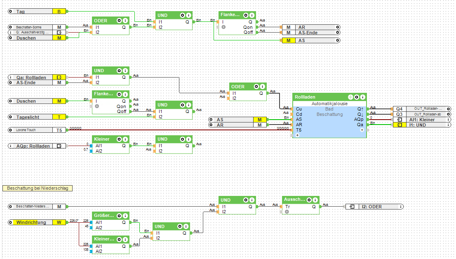Image resolution: width=456 pixels, height=259 pixels.
Task: Expand plus below T5 on Rollladen block
Action: pos(298,135)
